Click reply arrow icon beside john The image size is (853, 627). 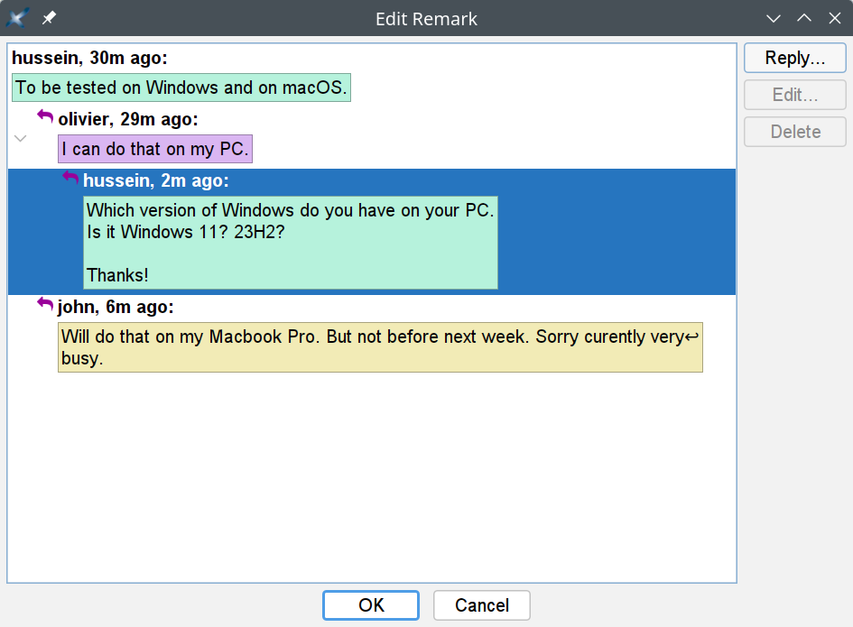(x=45, y=305)
